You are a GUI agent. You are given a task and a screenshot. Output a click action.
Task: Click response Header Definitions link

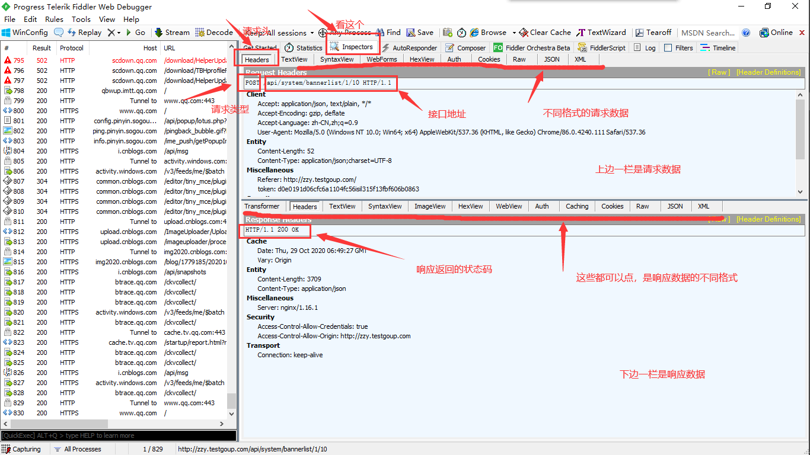(768, 219)
